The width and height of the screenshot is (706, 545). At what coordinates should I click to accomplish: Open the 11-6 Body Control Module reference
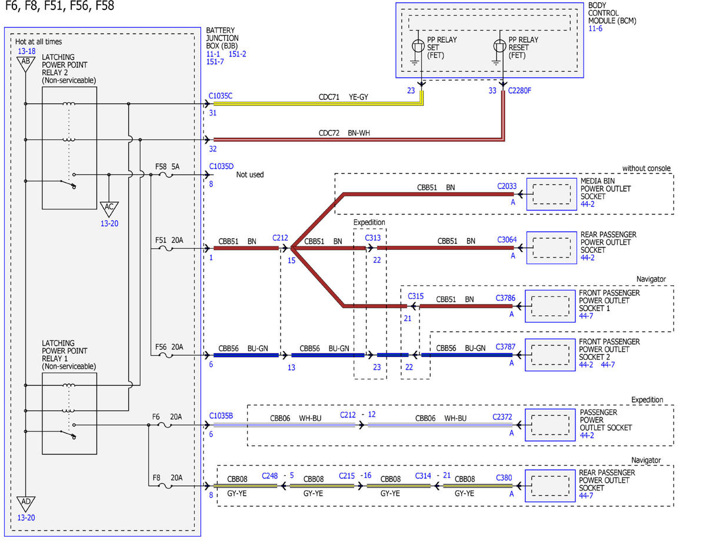click(x=595, y=28)
